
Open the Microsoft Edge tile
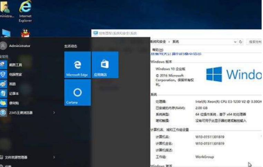[77, 65]
